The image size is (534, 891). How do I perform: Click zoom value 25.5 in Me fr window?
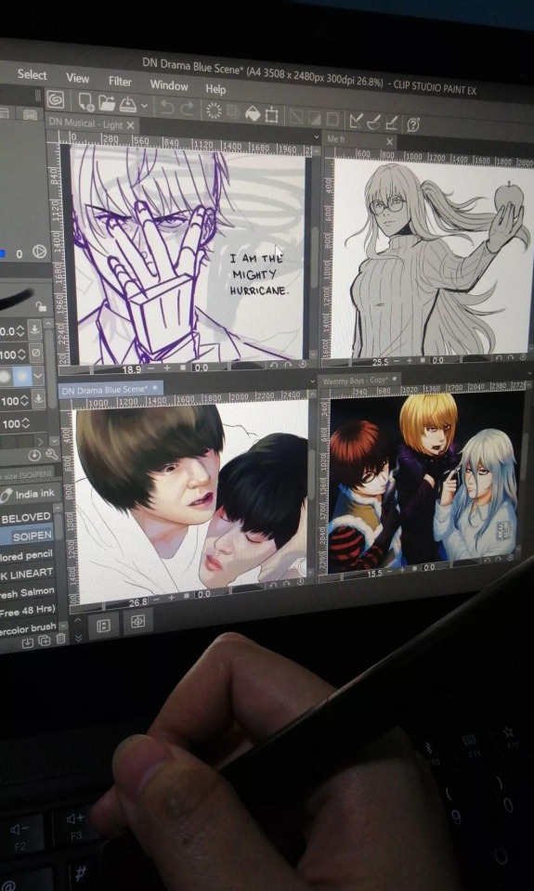coord(380,362)
